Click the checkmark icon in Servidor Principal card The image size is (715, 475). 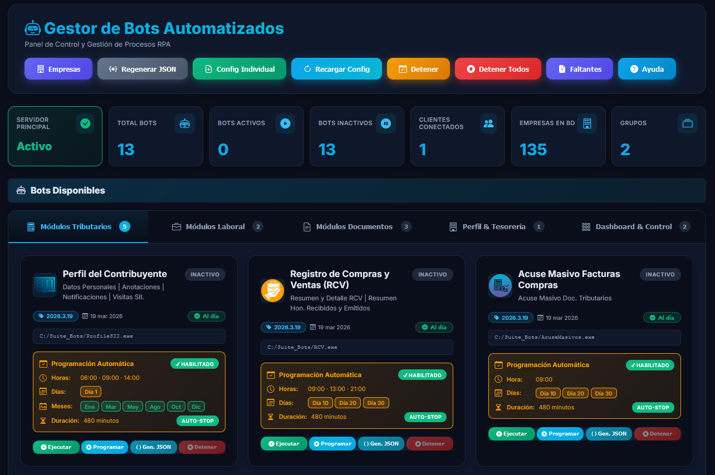(x=85, y=123)
